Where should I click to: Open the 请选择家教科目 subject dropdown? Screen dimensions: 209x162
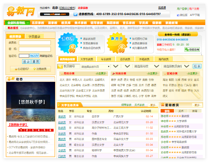tap(96, 66)
